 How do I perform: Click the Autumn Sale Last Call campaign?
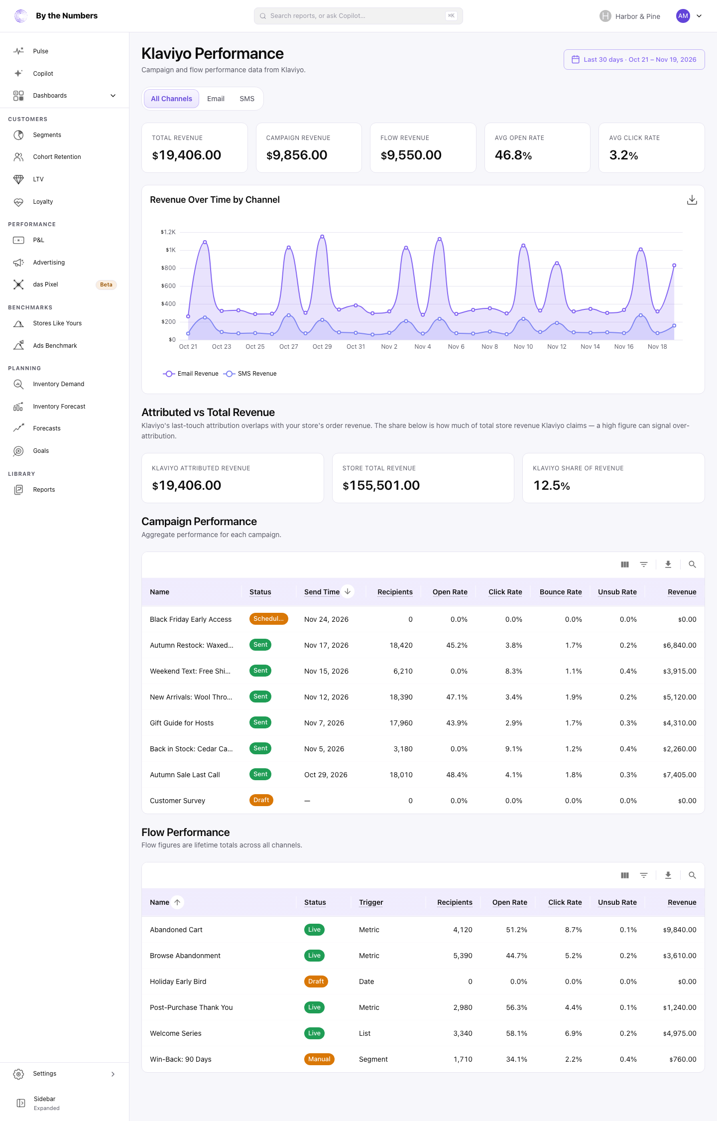tap(185, 775)
